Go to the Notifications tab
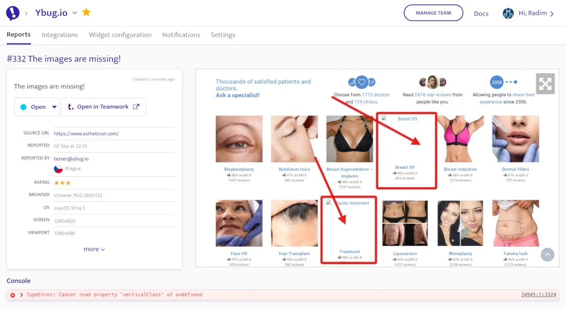Screen dimensions: 566x309 [181, 35]
